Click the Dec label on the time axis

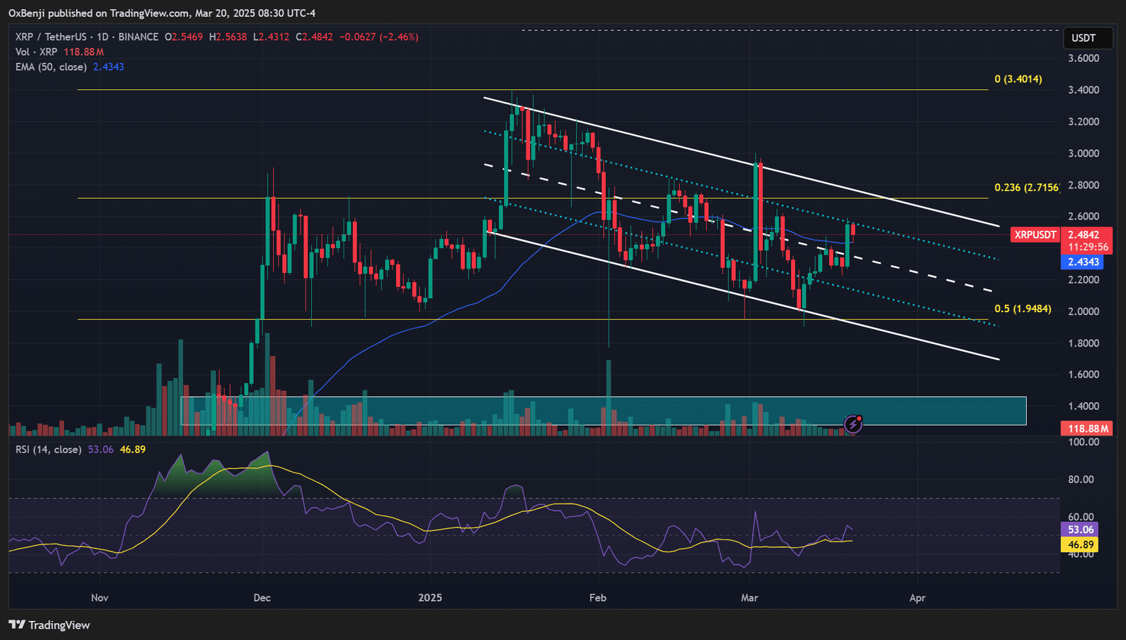tap(262, 598)
